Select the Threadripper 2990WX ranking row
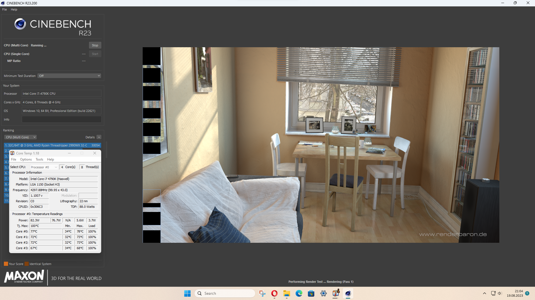This screenshot has width=535, height=300. click(52, 145)
